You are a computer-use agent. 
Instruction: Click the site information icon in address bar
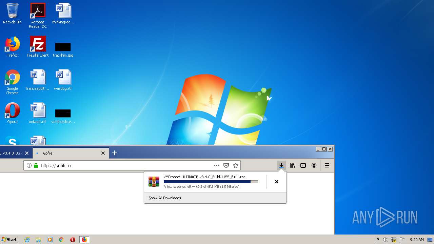tap(29, 165)
